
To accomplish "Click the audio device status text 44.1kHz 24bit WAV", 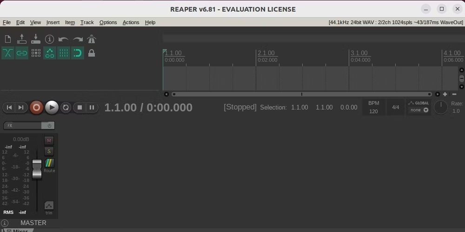I will click(x=396, y=22).
